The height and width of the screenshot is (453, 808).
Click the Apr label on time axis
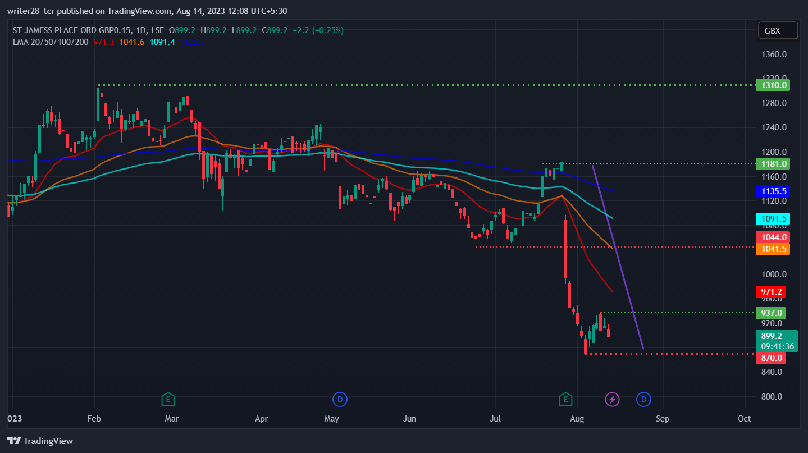[261, 419]
